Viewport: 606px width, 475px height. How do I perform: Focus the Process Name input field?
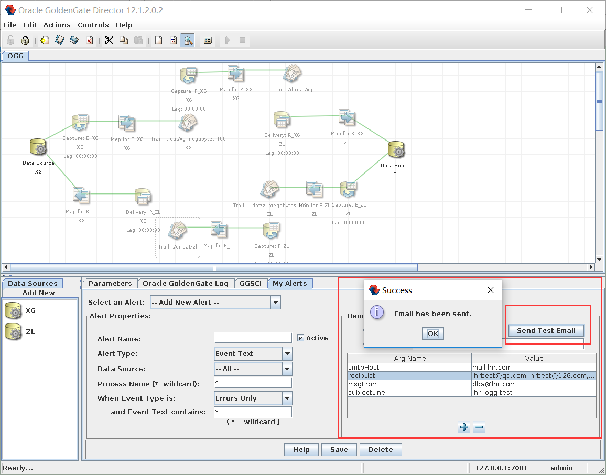pyautogui.click(x=253, y=383)
